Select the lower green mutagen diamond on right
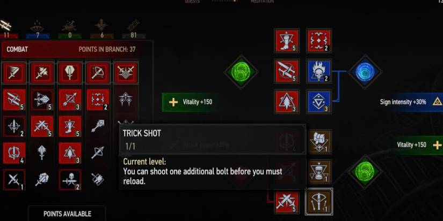443x221 pixels. click(x=365, y=172)
